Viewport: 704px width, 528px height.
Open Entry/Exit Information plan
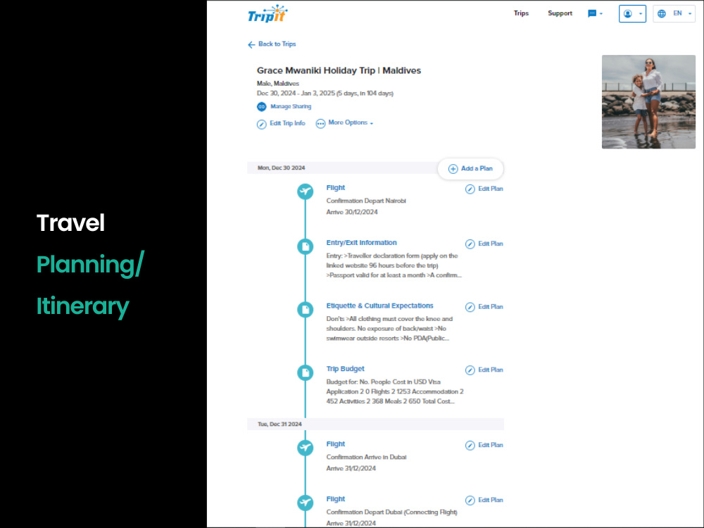361,242
